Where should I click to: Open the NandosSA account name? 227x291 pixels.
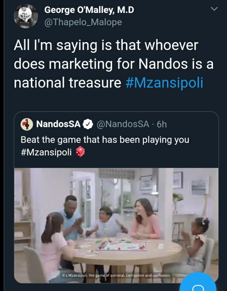[x=58, y=124]
